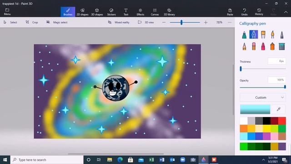291x164 pixels.
Task: Select the Crayon brush
Action: click(x=263, y=46)
